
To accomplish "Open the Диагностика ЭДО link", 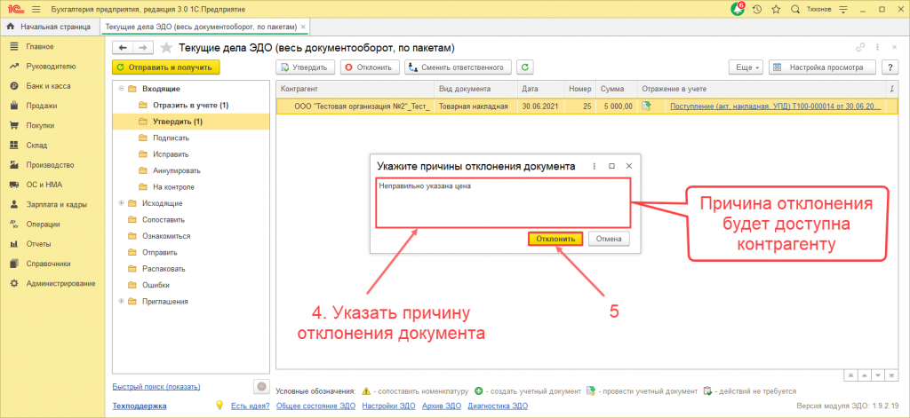I will click(498, 406).
